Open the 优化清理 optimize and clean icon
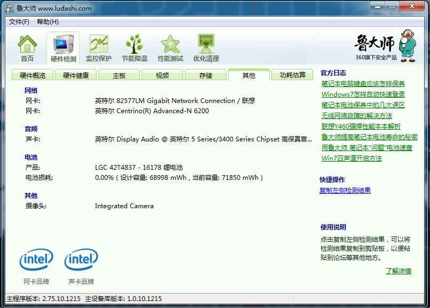Viewport: 430px width, 308px height. click(x=206, y=48)
